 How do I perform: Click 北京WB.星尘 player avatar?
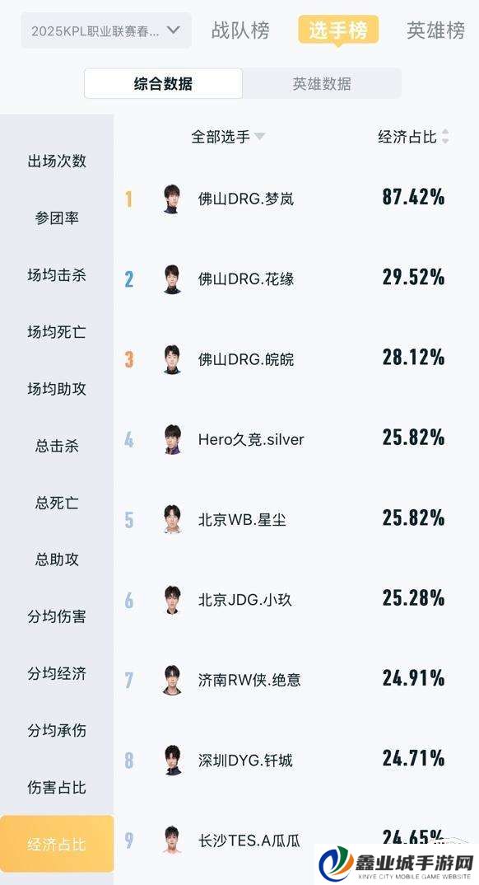(x=172, y=519)
